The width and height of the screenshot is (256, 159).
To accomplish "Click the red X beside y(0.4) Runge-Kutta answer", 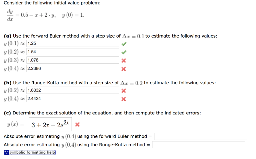I will (123, 99).
